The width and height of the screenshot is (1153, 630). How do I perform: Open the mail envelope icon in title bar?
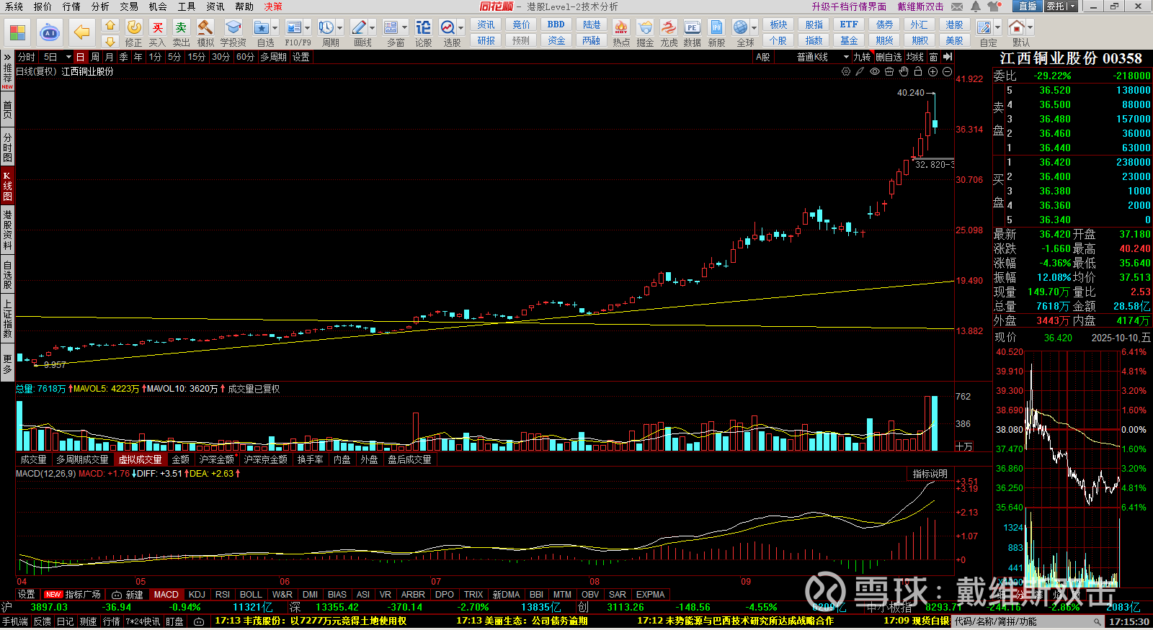tap(957, 6)
